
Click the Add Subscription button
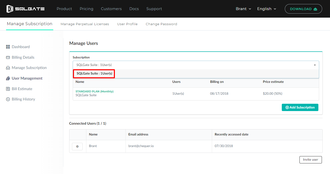click(300, 107)
